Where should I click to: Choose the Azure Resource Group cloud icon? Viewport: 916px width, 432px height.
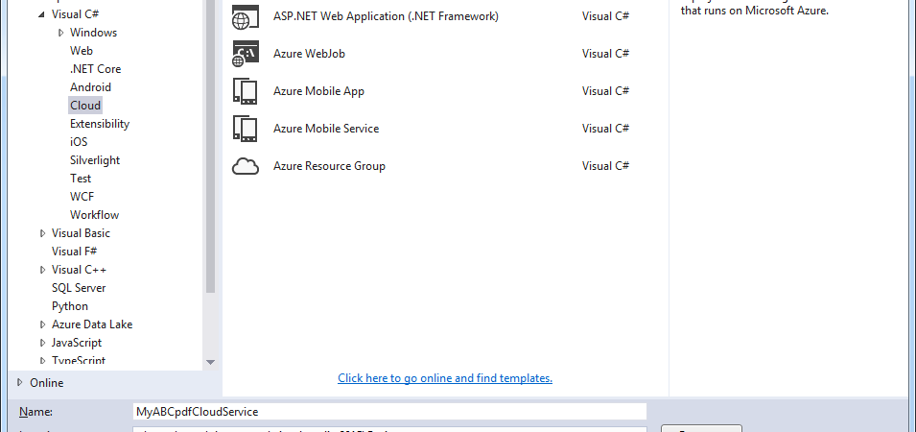point(246,166)
